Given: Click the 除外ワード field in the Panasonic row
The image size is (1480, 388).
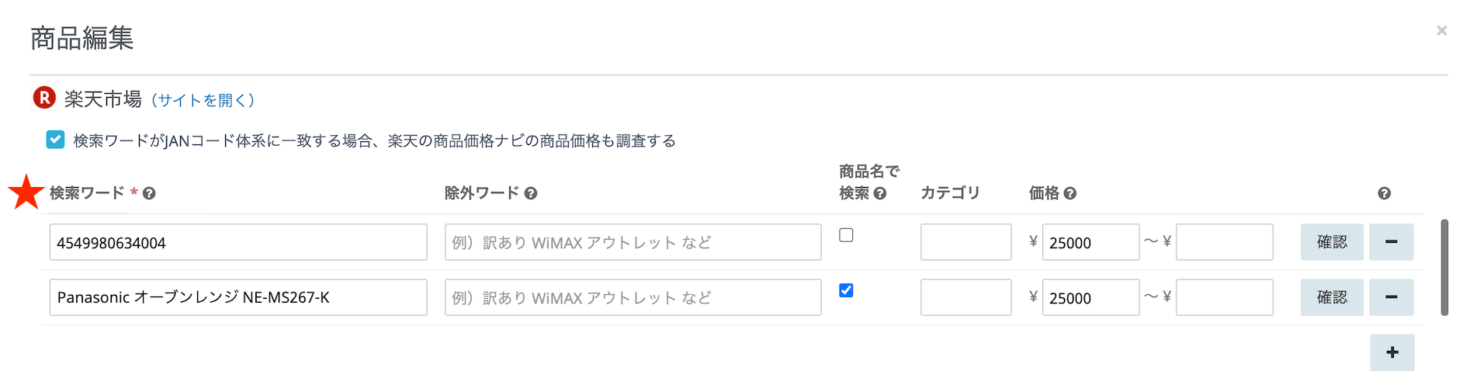Looking at the screenshot, I should 633,297.
